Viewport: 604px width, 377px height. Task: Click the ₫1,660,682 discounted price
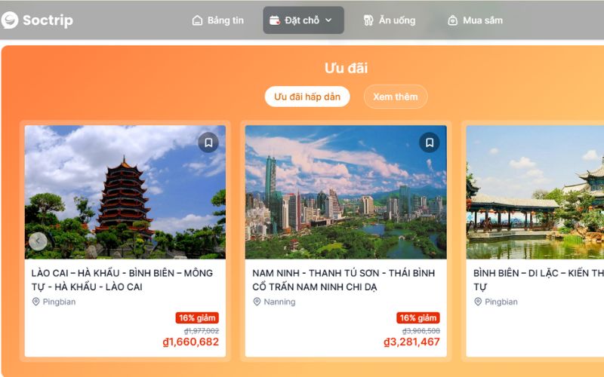click(191, 342)
